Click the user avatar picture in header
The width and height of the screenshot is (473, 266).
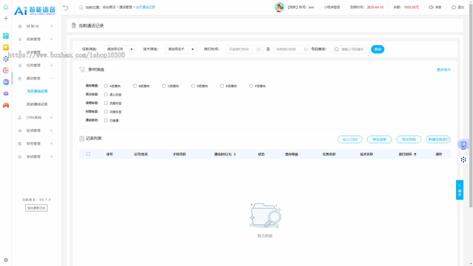pos(279,7)
